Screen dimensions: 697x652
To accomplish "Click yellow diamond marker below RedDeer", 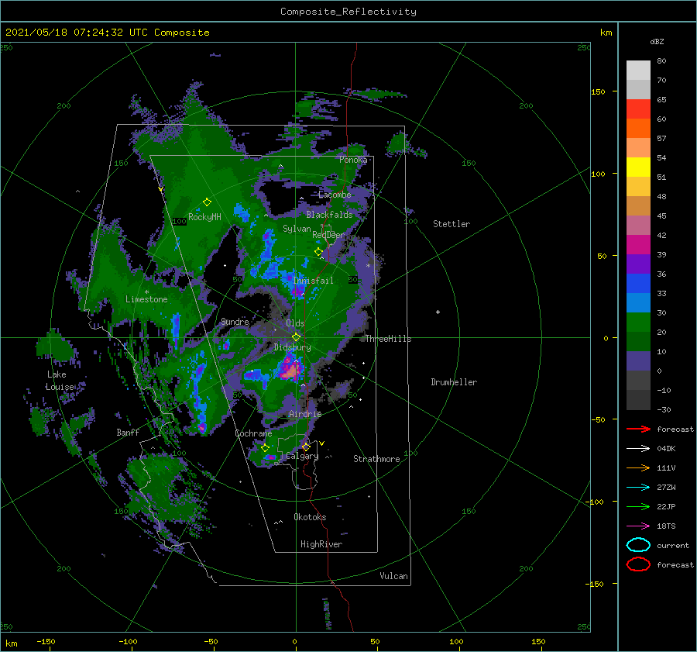I will coord(319,252).
